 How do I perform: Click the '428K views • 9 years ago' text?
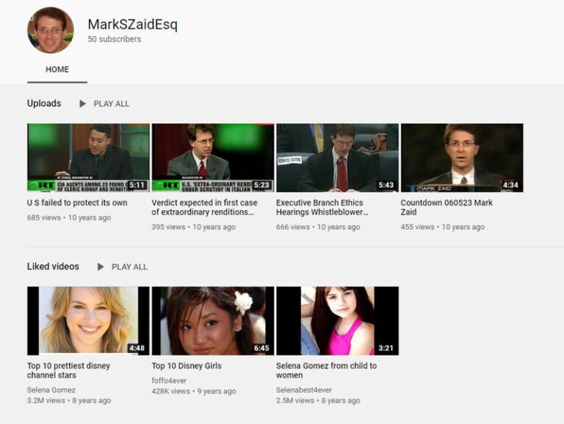[x=194, y=391]
